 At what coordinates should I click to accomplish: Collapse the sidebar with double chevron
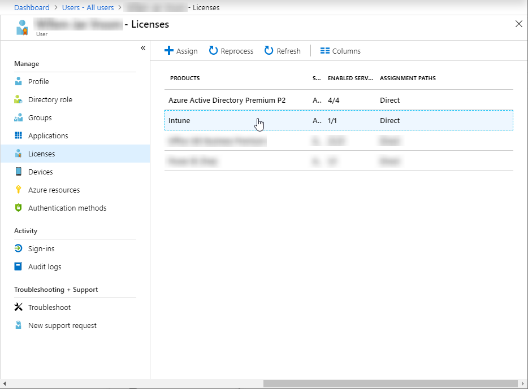click(x=143, y=48)
